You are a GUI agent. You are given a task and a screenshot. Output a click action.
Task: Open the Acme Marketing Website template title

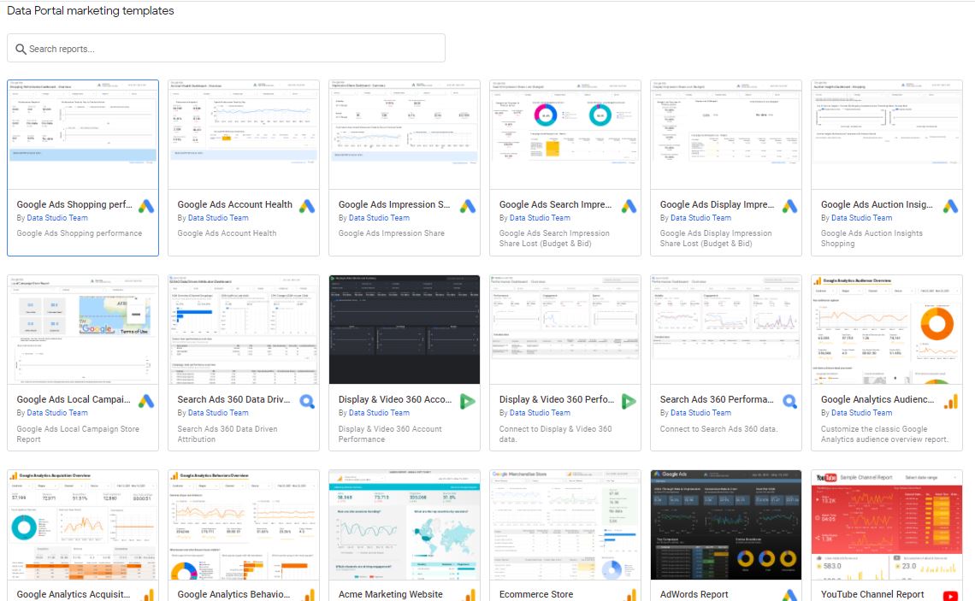pos(390,594)
